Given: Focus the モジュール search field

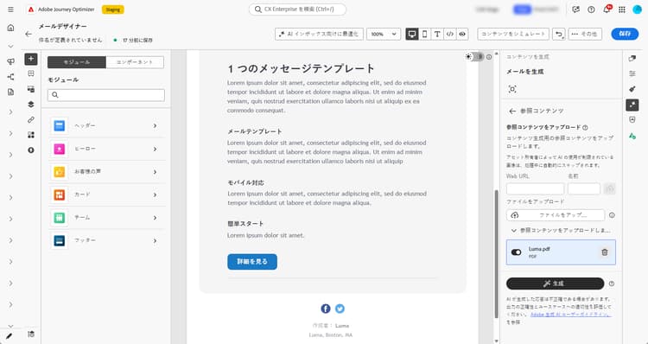Looking at the screenshot, I should click(106, 95).
